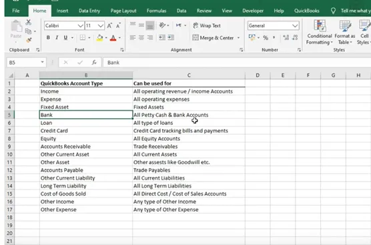Increase font size with larger A
This screenshot has width=371, height=245.
tap(109, 25)
